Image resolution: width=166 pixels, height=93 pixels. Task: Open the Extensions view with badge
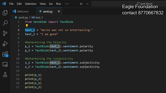pos(5,54)
